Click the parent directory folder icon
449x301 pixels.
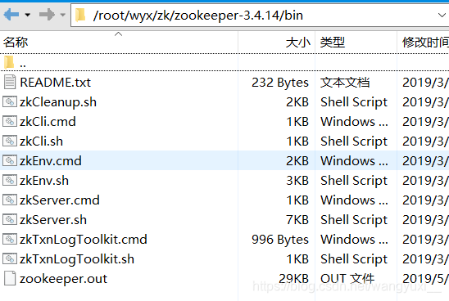[x=9, y=62]
